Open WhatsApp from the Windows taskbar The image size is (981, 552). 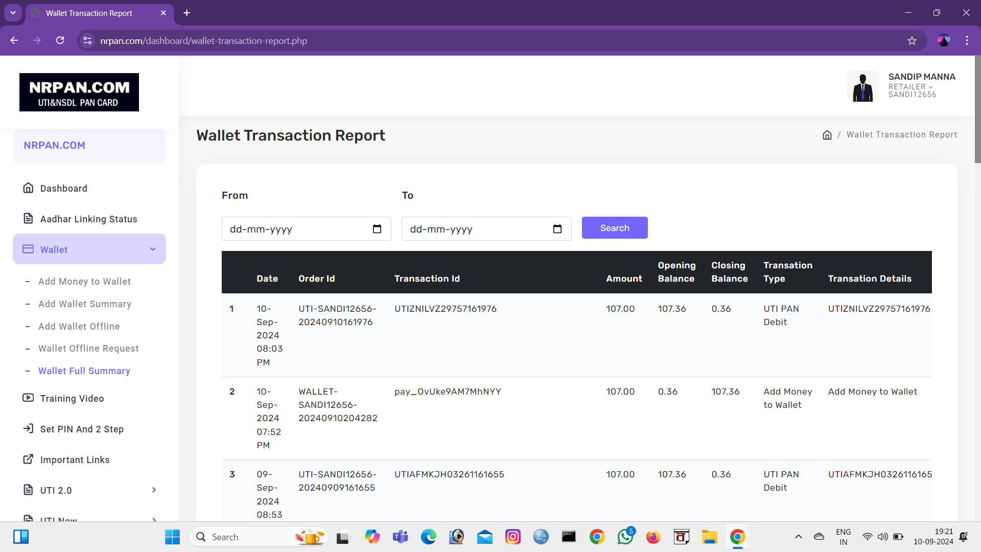625,537
